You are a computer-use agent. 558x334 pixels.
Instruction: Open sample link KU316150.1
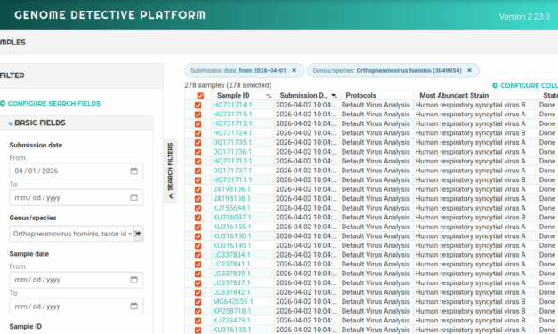tap(232, 236)
